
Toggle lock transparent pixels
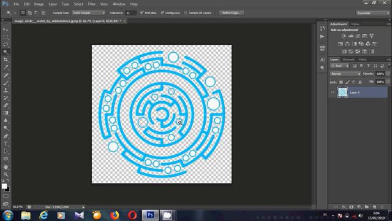click(x=341, y=82)
